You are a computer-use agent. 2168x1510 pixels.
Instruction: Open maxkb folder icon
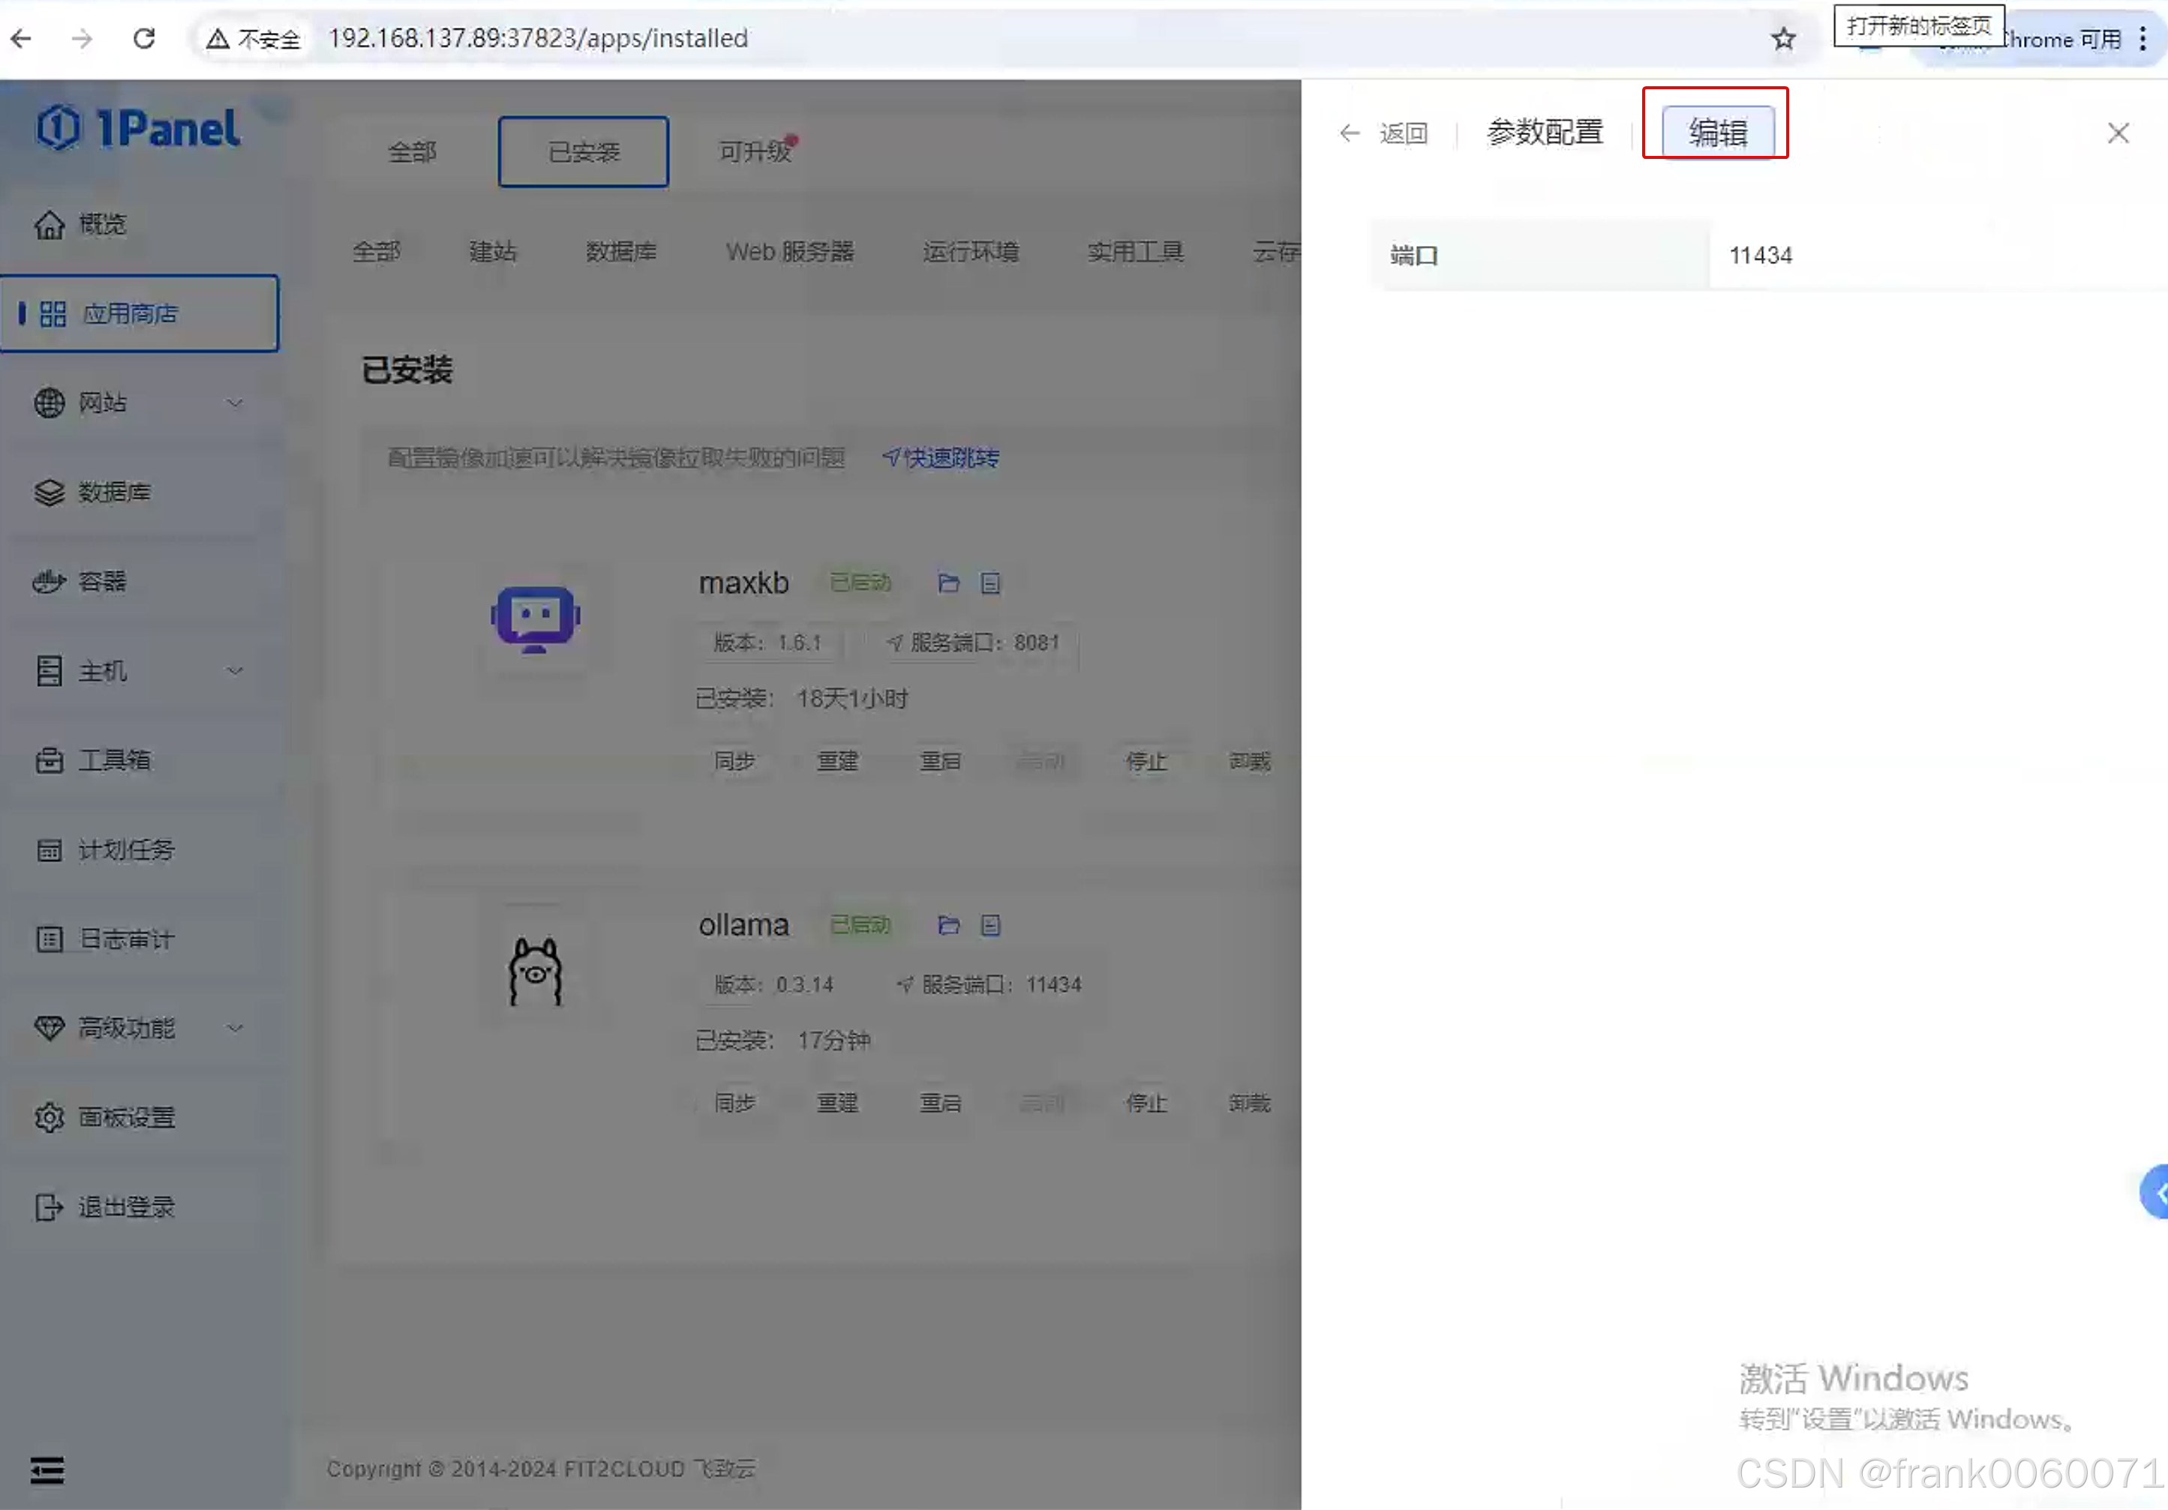[x=948, y=583]
